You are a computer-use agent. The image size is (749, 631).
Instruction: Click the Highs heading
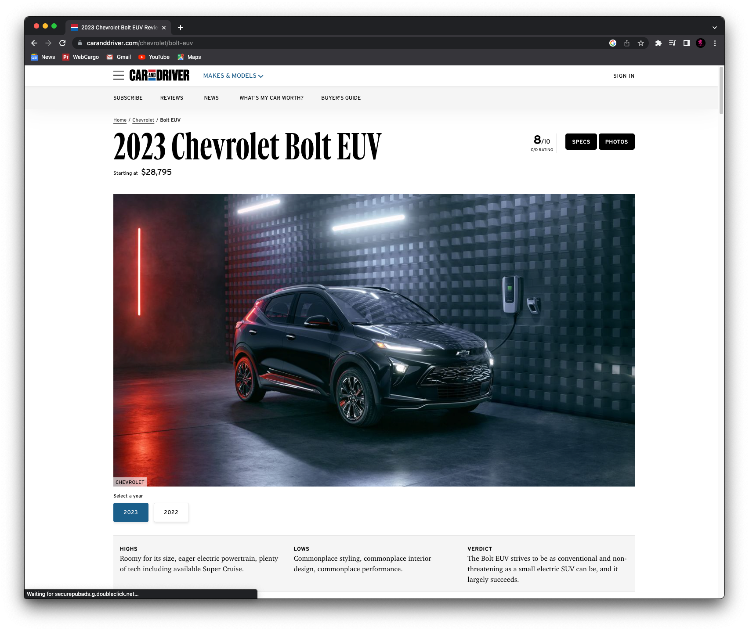coord(129,549)
